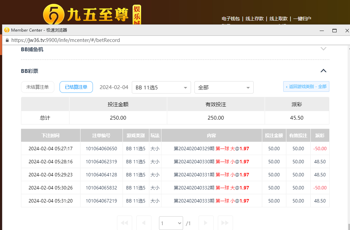Click content of period 202402040330
The width and height of the screenshot is (350, 230).
click(211, 162)
